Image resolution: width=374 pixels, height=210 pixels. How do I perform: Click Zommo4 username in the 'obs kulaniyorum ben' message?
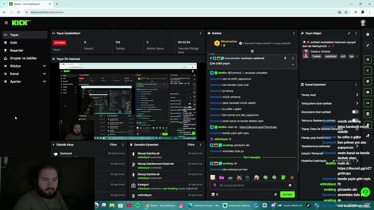click(216, 169)
